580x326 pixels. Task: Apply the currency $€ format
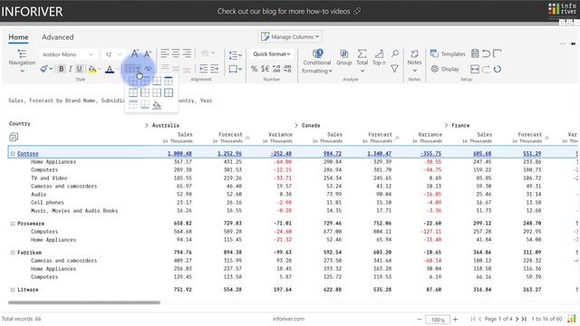coord(265,69)
